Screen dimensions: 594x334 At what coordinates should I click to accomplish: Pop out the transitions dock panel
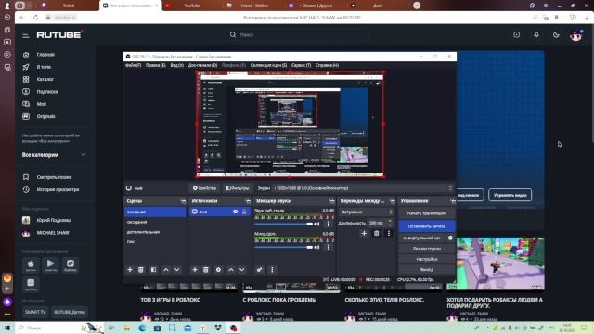click(x=392, y=201)
